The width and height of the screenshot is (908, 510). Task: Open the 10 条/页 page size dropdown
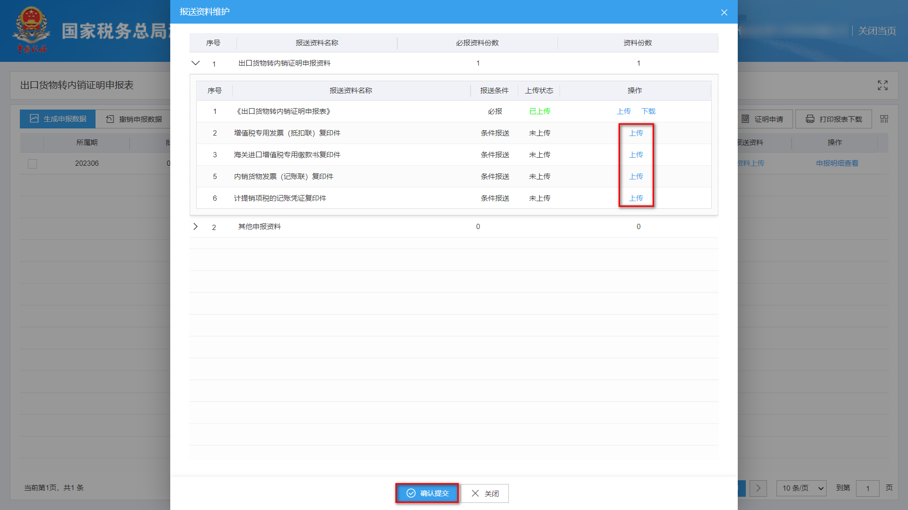click(x=801, y=488)
